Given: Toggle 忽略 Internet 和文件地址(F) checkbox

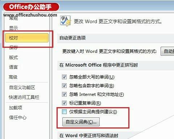Looking at the screenshot, I should (x=64, y=94).
